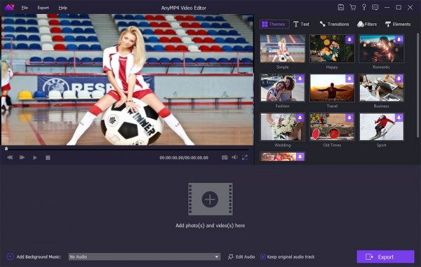Click the add background music plus icon
The height and width of the screenshot is (267, 421).
(10, 256)
